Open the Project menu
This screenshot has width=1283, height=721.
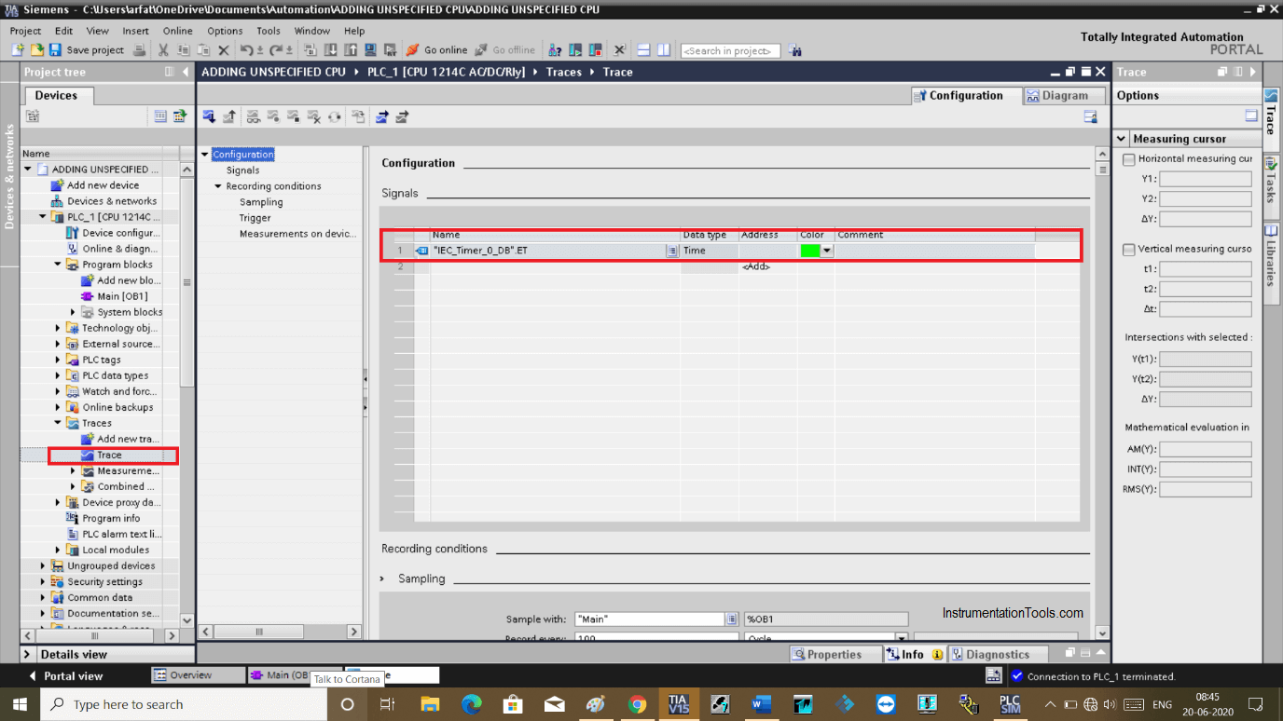pos(25,31)
